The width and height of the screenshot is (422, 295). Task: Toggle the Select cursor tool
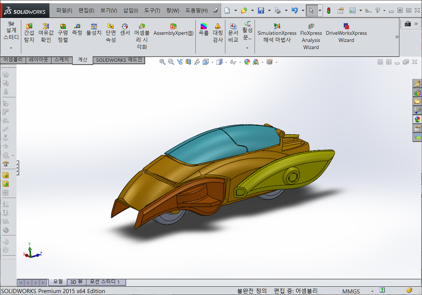pyautogui.click(x=312, y=10)
